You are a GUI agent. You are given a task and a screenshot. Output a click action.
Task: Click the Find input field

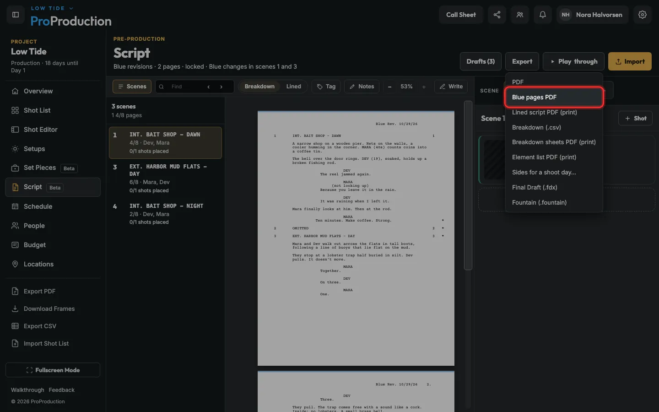pyautogui.click(x=185, y=87)
